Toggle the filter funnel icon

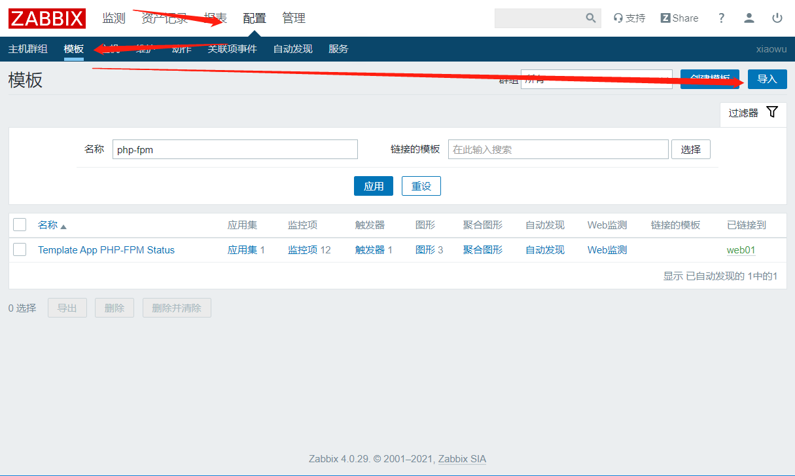[x=772, y=112]
